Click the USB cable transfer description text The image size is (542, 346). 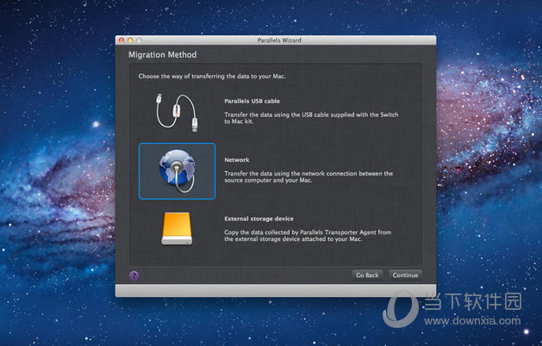[311, 118]
